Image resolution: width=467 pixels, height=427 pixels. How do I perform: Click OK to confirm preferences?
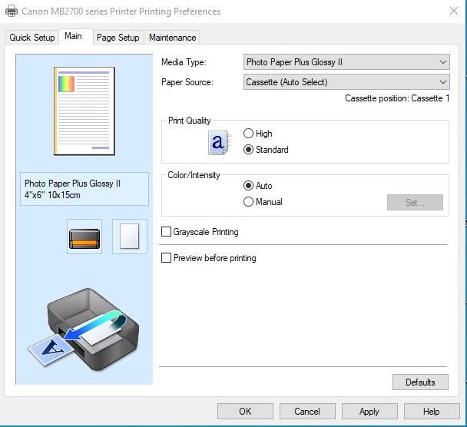tap(245, 411)
